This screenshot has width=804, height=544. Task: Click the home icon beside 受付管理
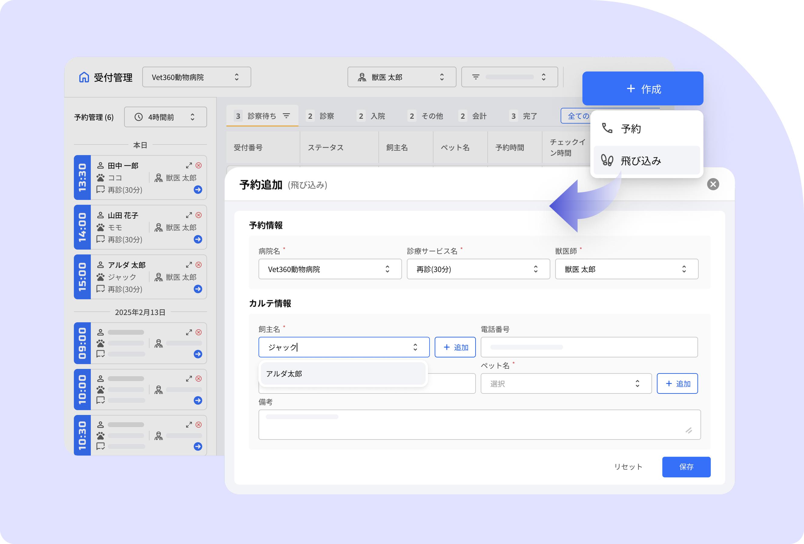point(84,77)
